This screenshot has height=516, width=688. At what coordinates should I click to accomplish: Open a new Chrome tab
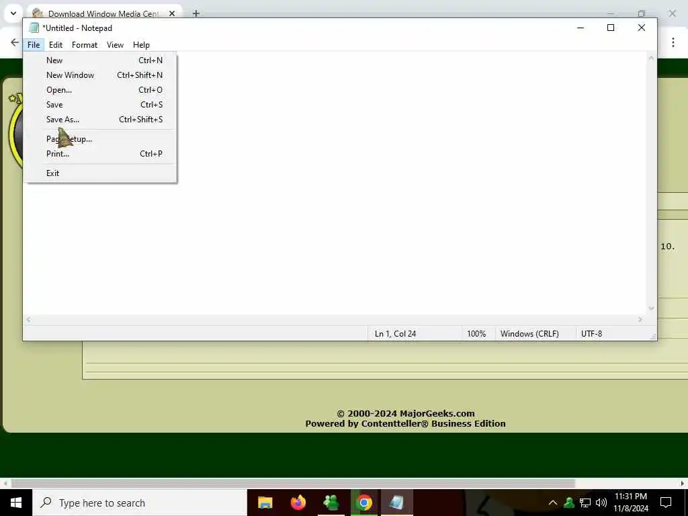tap(196, 13)
